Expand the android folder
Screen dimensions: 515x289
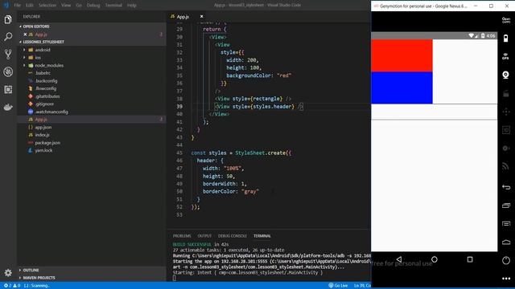click(43, 50)
